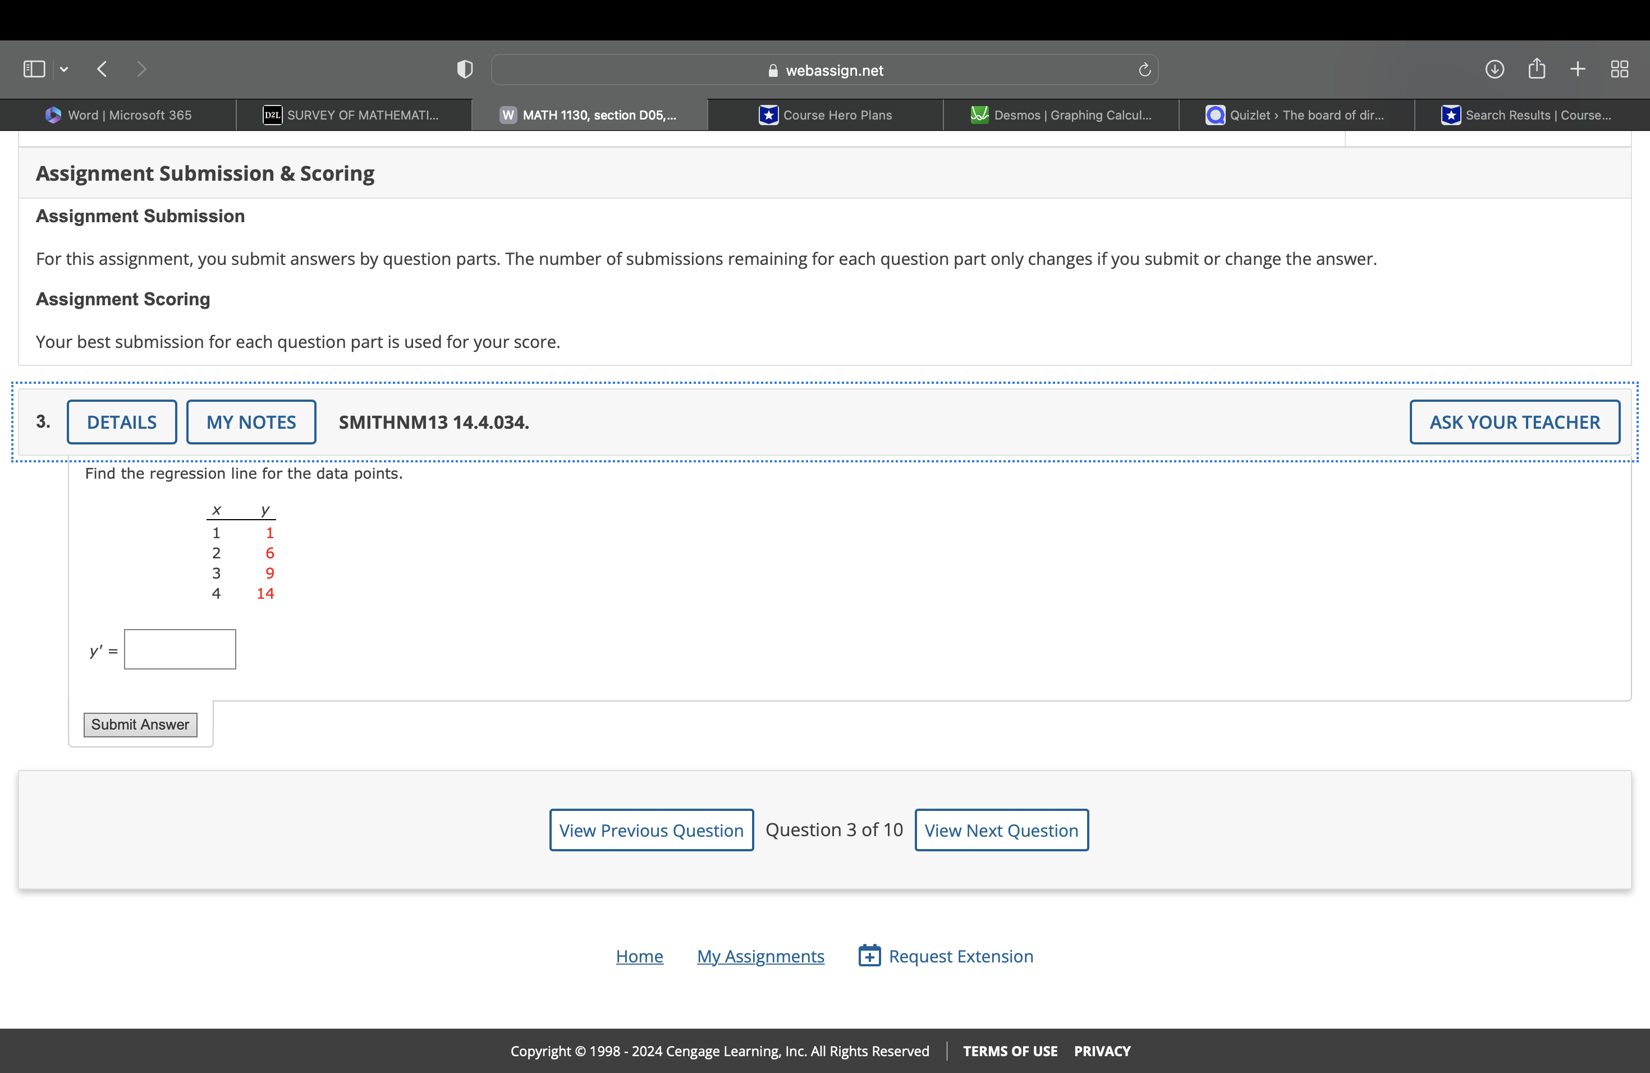Viewport: 1650px width, 1073px height.
Task: Open browser tab overview grid icon
Action: click(1620, 68)
